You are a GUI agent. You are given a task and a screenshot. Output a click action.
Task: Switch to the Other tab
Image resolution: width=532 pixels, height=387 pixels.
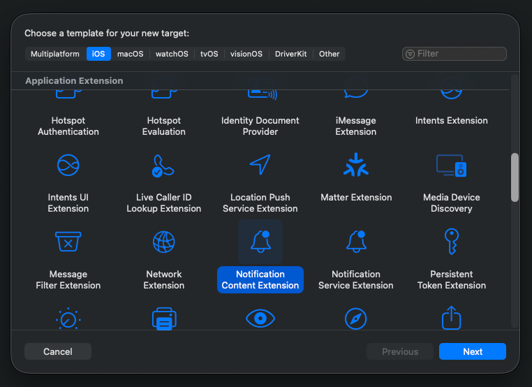[x=329, y=54]
